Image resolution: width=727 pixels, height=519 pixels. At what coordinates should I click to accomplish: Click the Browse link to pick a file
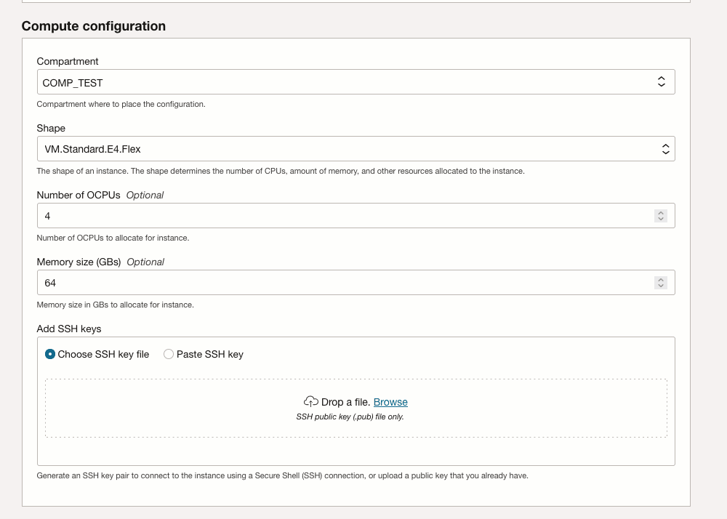pos(391,402)
